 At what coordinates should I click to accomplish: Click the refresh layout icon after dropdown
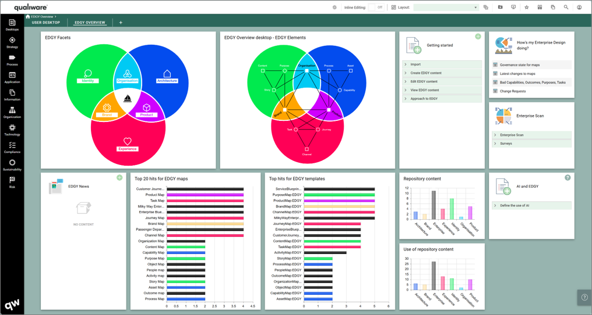coord(486,7)
